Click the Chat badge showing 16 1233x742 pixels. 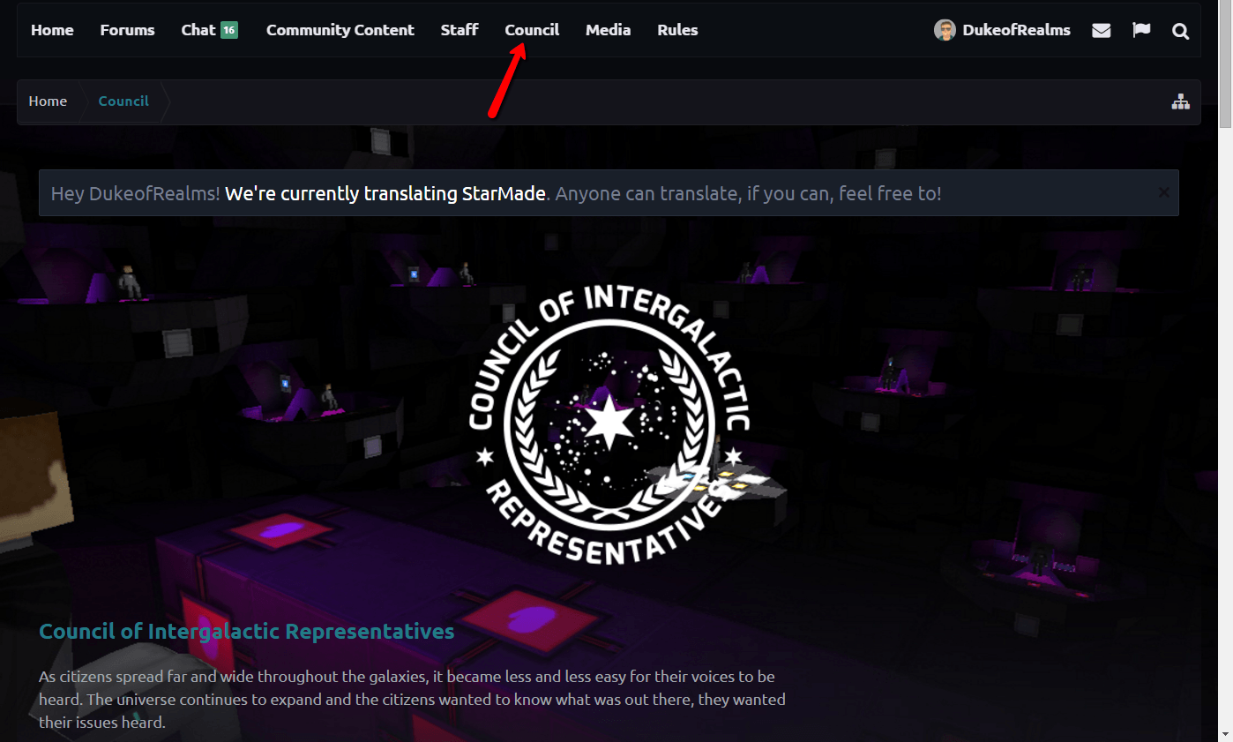229,30
